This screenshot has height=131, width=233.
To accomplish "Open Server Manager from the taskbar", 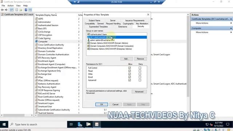I will coord(80,124).
